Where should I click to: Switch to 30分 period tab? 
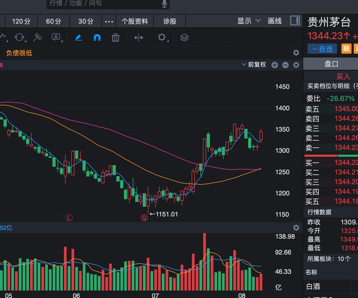tap(86, 21)
